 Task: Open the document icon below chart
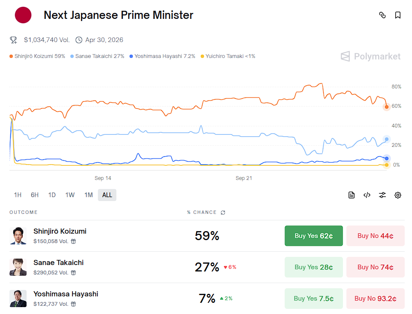click(x=352, y=195)
